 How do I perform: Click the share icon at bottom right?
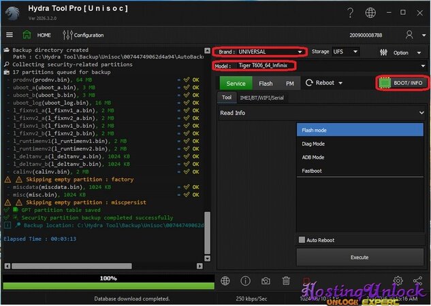point(417,281)
